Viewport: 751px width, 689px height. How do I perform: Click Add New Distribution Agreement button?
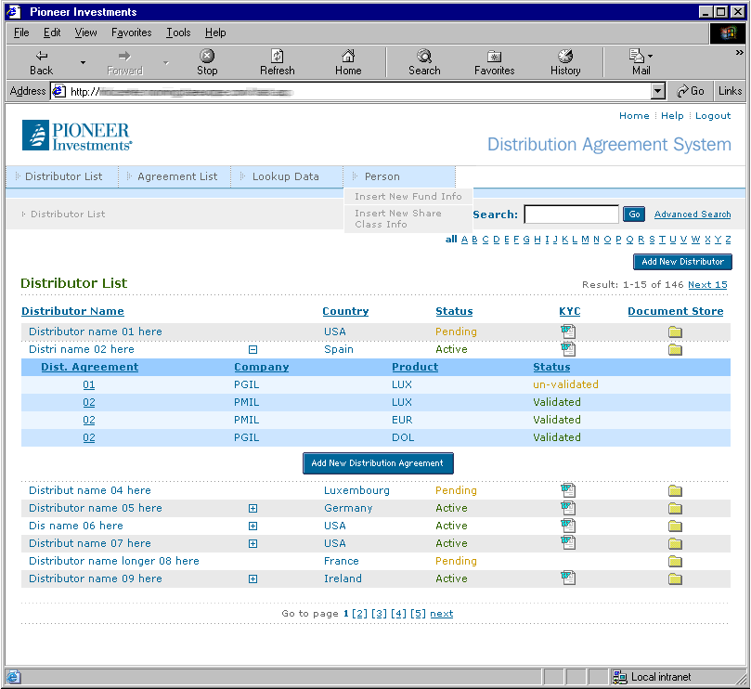[378, 463]
